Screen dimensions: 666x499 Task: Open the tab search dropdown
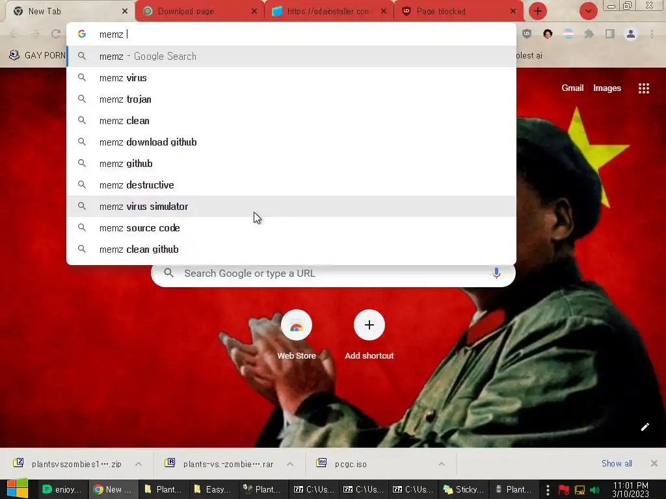[x=588, y=12]
